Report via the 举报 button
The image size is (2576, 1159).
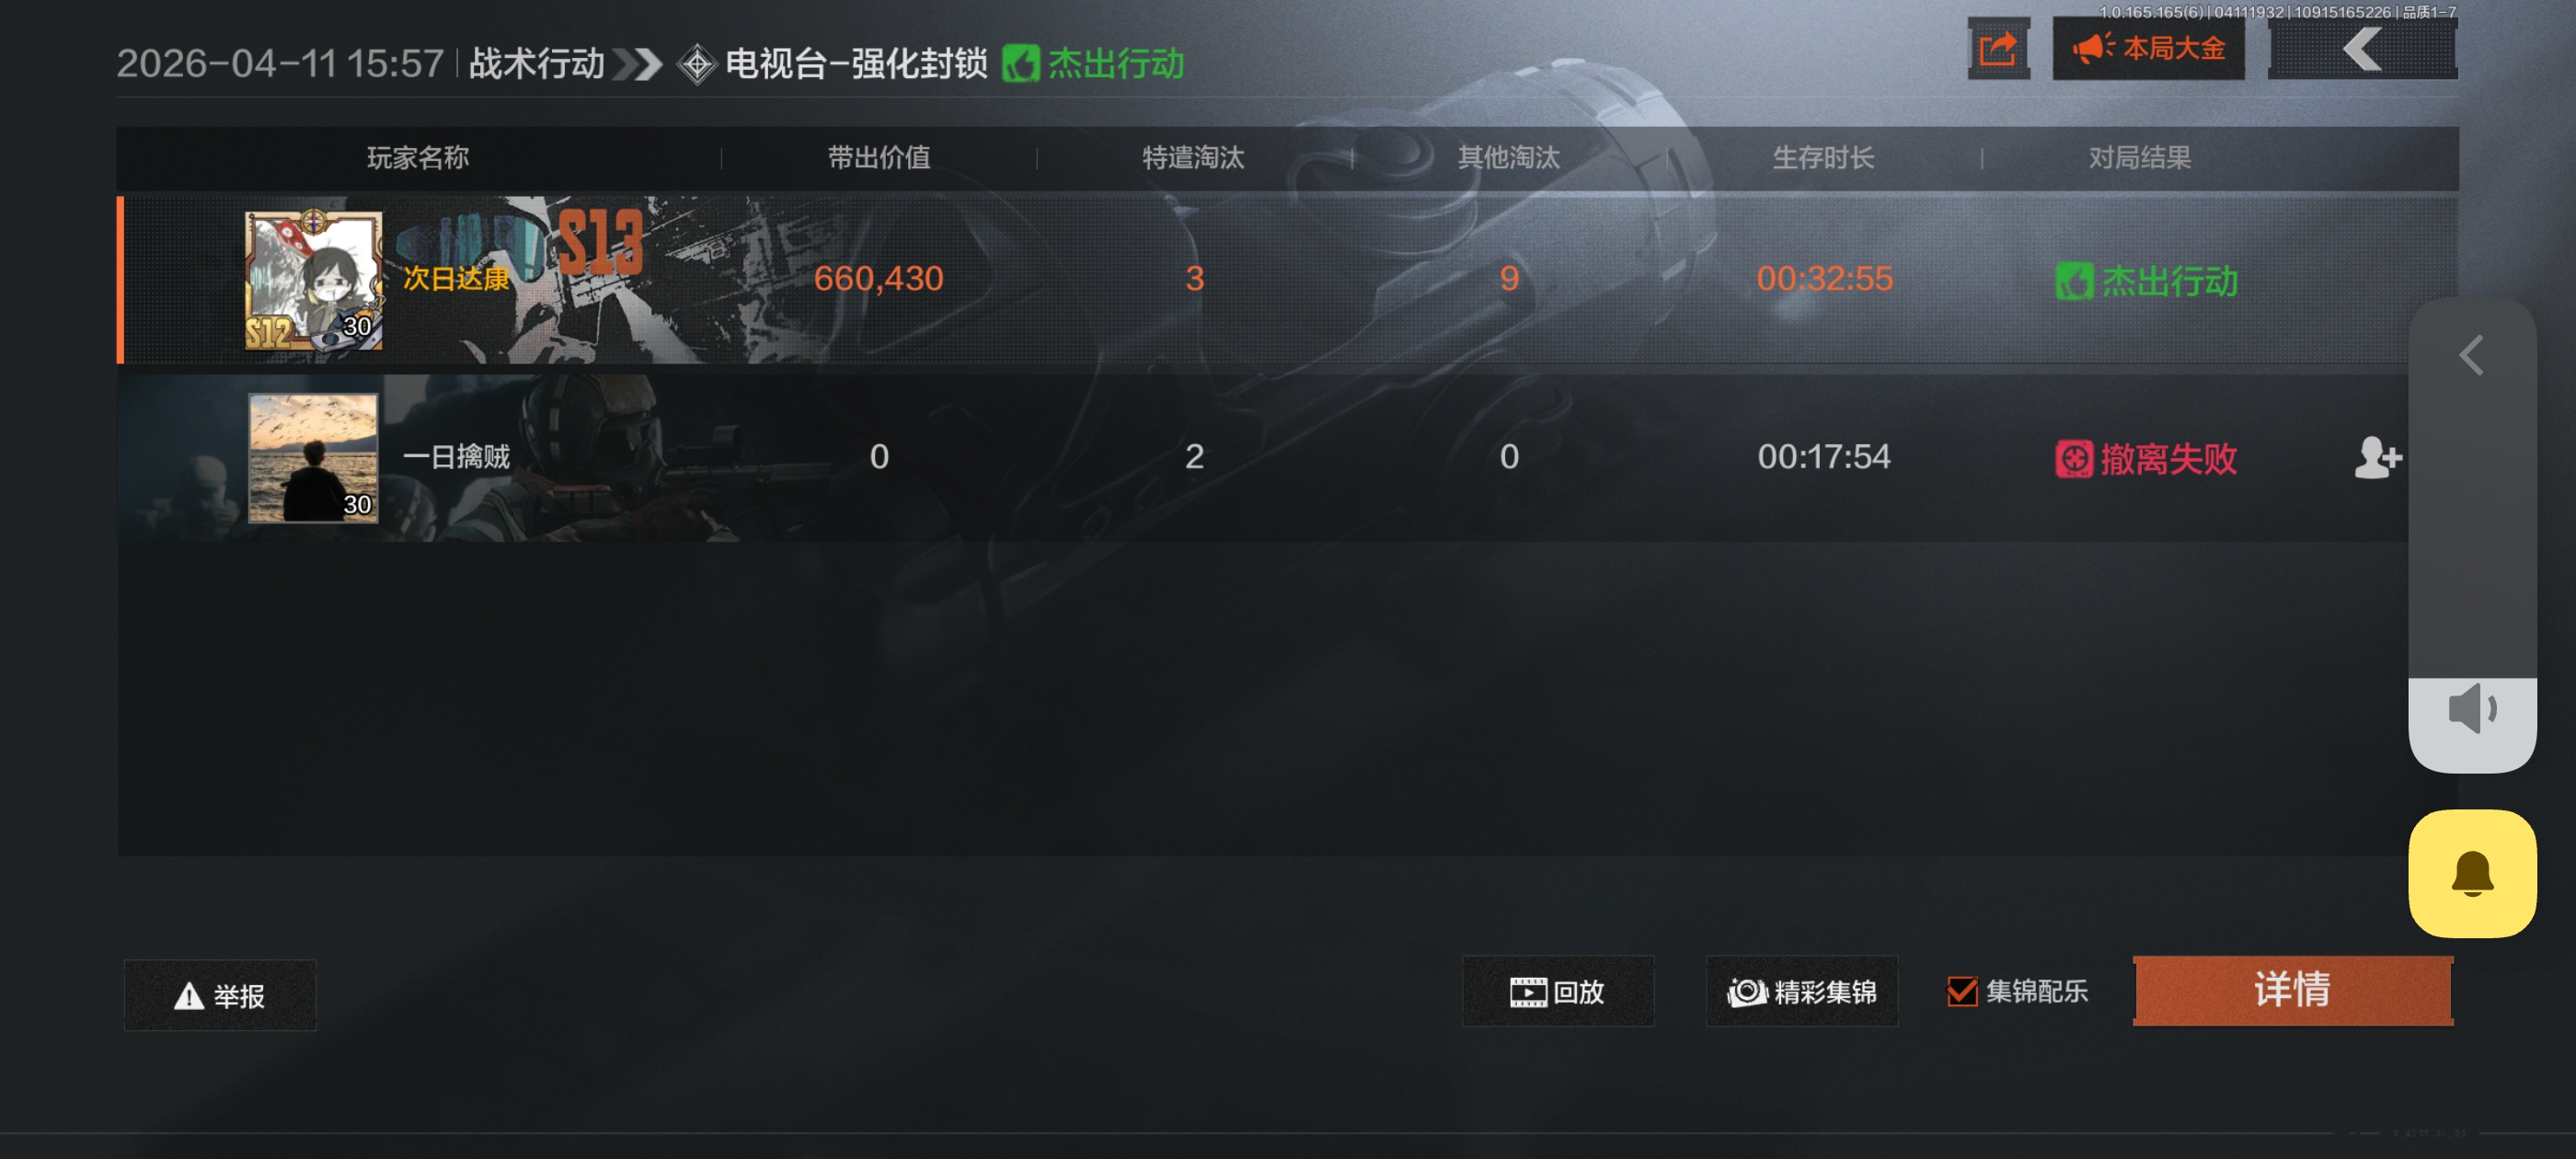(220, 995)
